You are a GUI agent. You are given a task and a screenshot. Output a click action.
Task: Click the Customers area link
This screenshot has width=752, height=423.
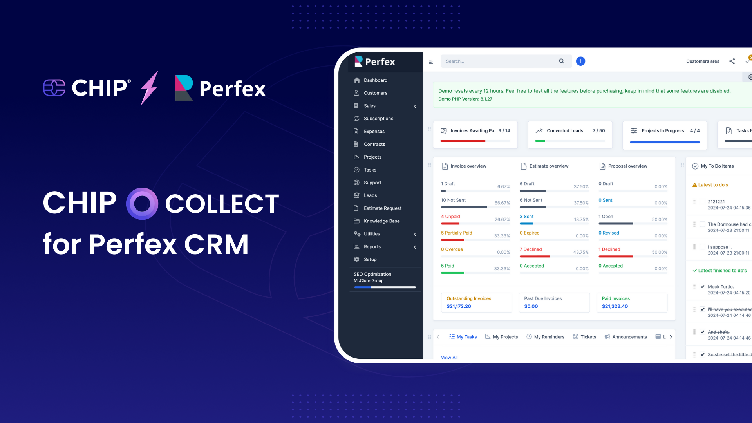[x=702, y=61]
